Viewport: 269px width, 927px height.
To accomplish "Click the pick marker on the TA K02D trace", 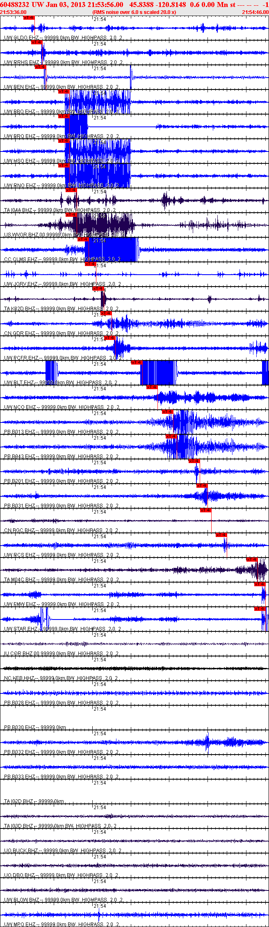I will point(98,289).
